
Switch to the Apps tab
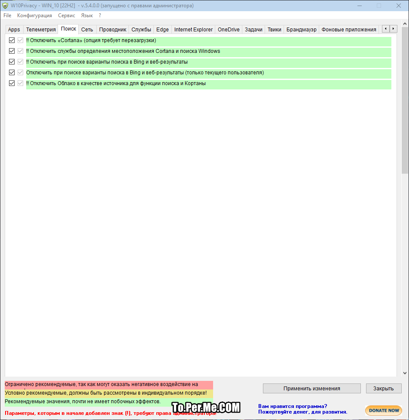[14, 30]
